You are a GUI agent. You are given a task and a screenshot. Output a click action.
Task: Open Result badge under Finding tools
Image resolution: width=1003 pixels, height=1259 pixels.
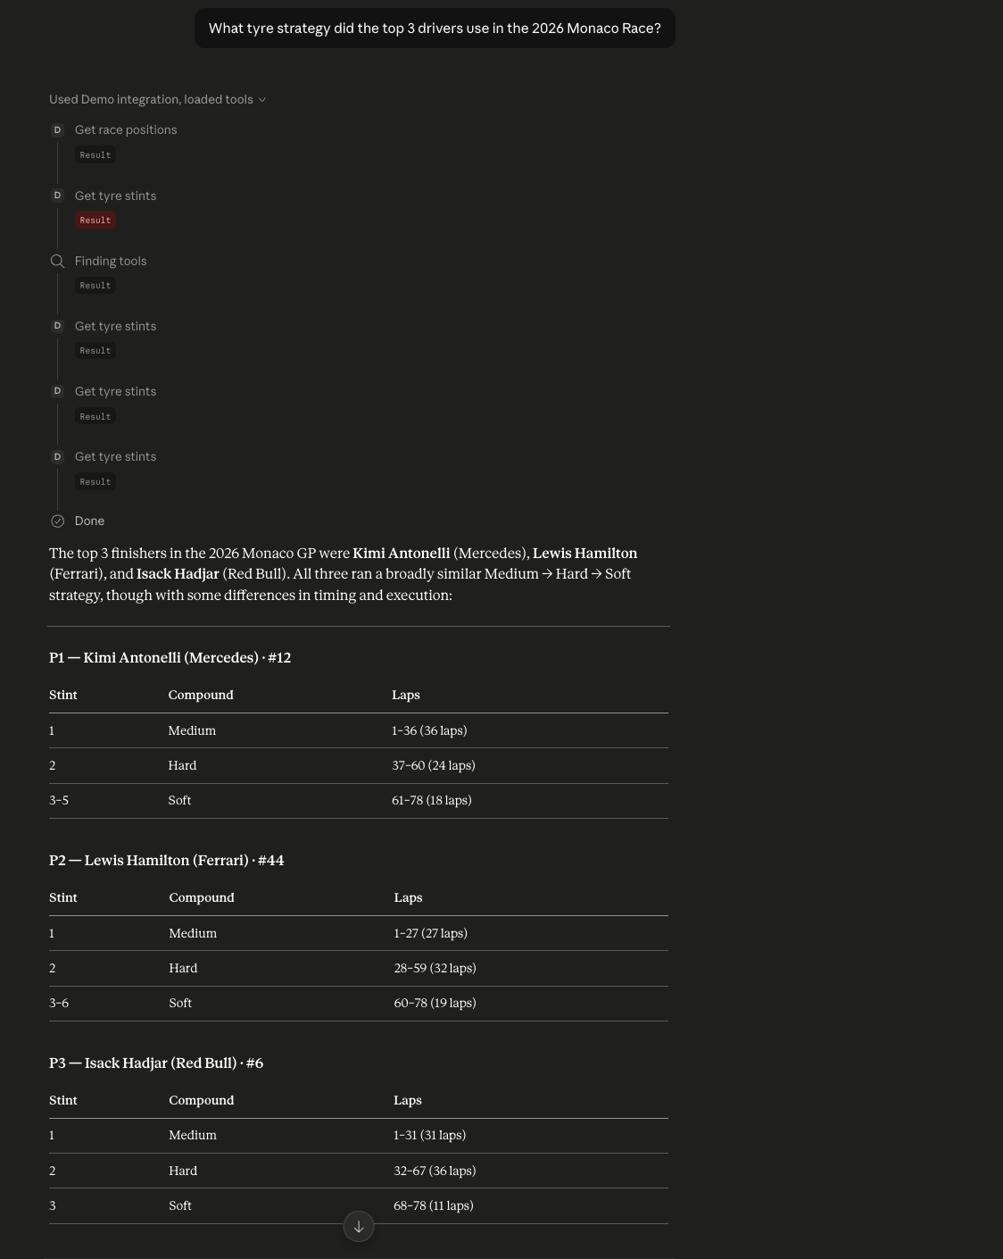tap(95, 286)
